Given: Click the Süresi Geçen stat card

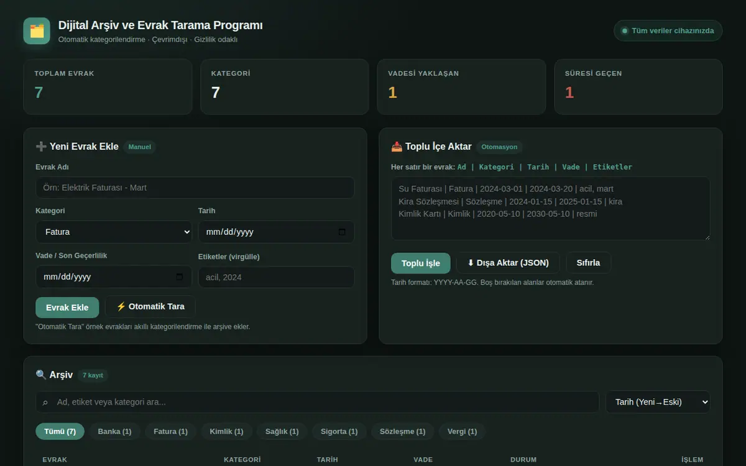Looking at the screenshot, I should pos(638,87).
